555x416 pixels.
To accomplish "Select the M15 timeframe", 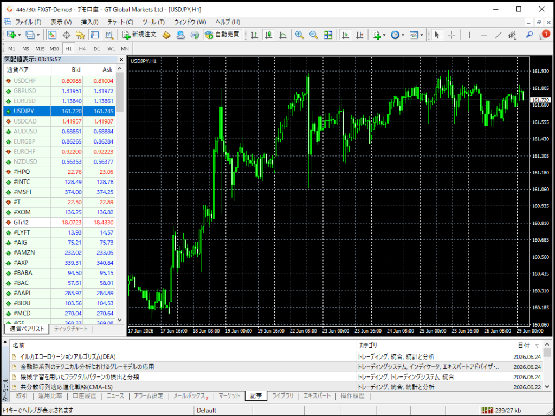I will pos(40,49).
